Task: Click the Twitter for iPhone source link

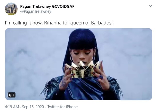Action: [x=63, y=107]
